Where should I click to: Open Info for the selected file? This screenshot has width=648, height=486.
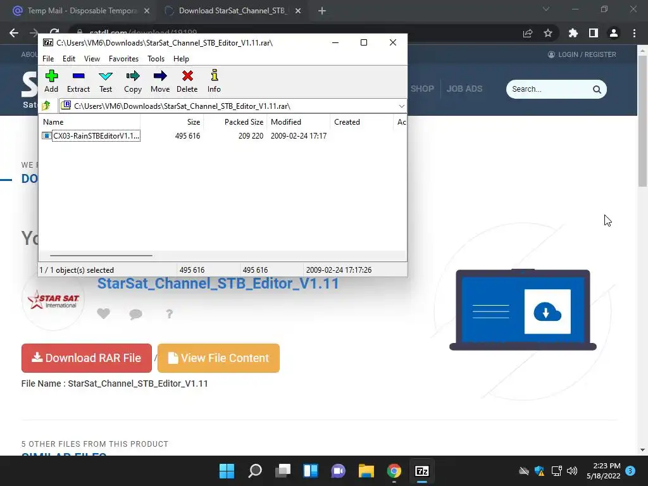214,82
